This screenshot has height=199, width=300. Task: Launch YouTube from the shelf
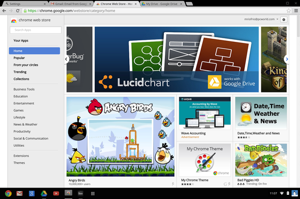(x=56, y=193)
